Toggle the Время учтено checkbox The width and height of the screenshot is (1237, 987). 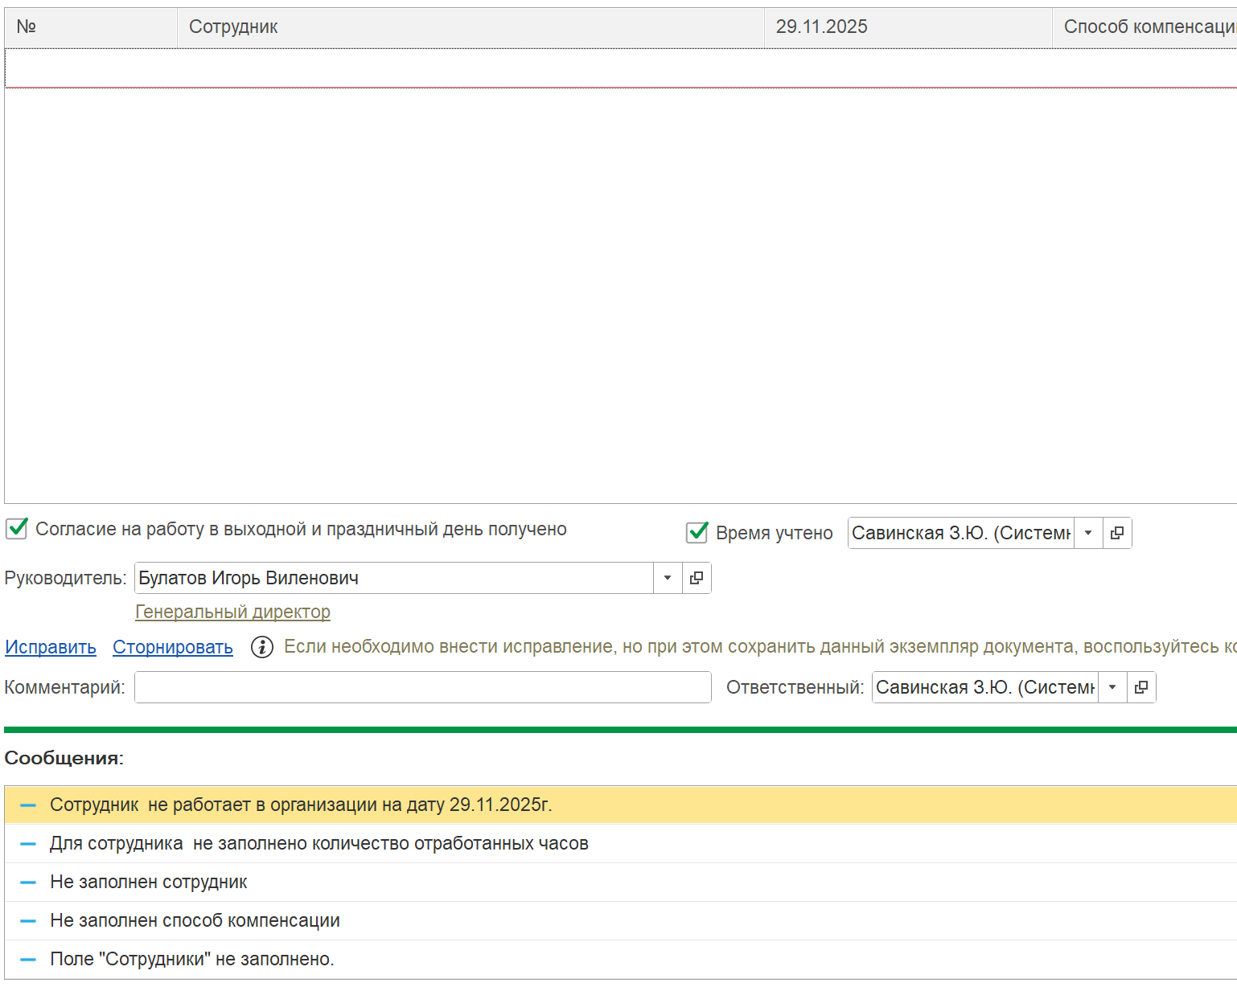(697, 533)
